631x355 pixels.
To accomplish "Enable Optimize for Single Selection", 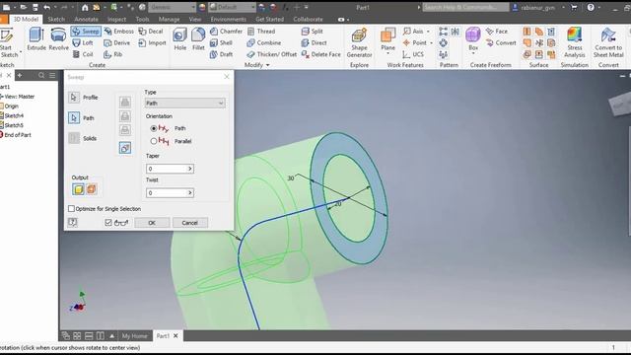I will [x=71, y=208].
